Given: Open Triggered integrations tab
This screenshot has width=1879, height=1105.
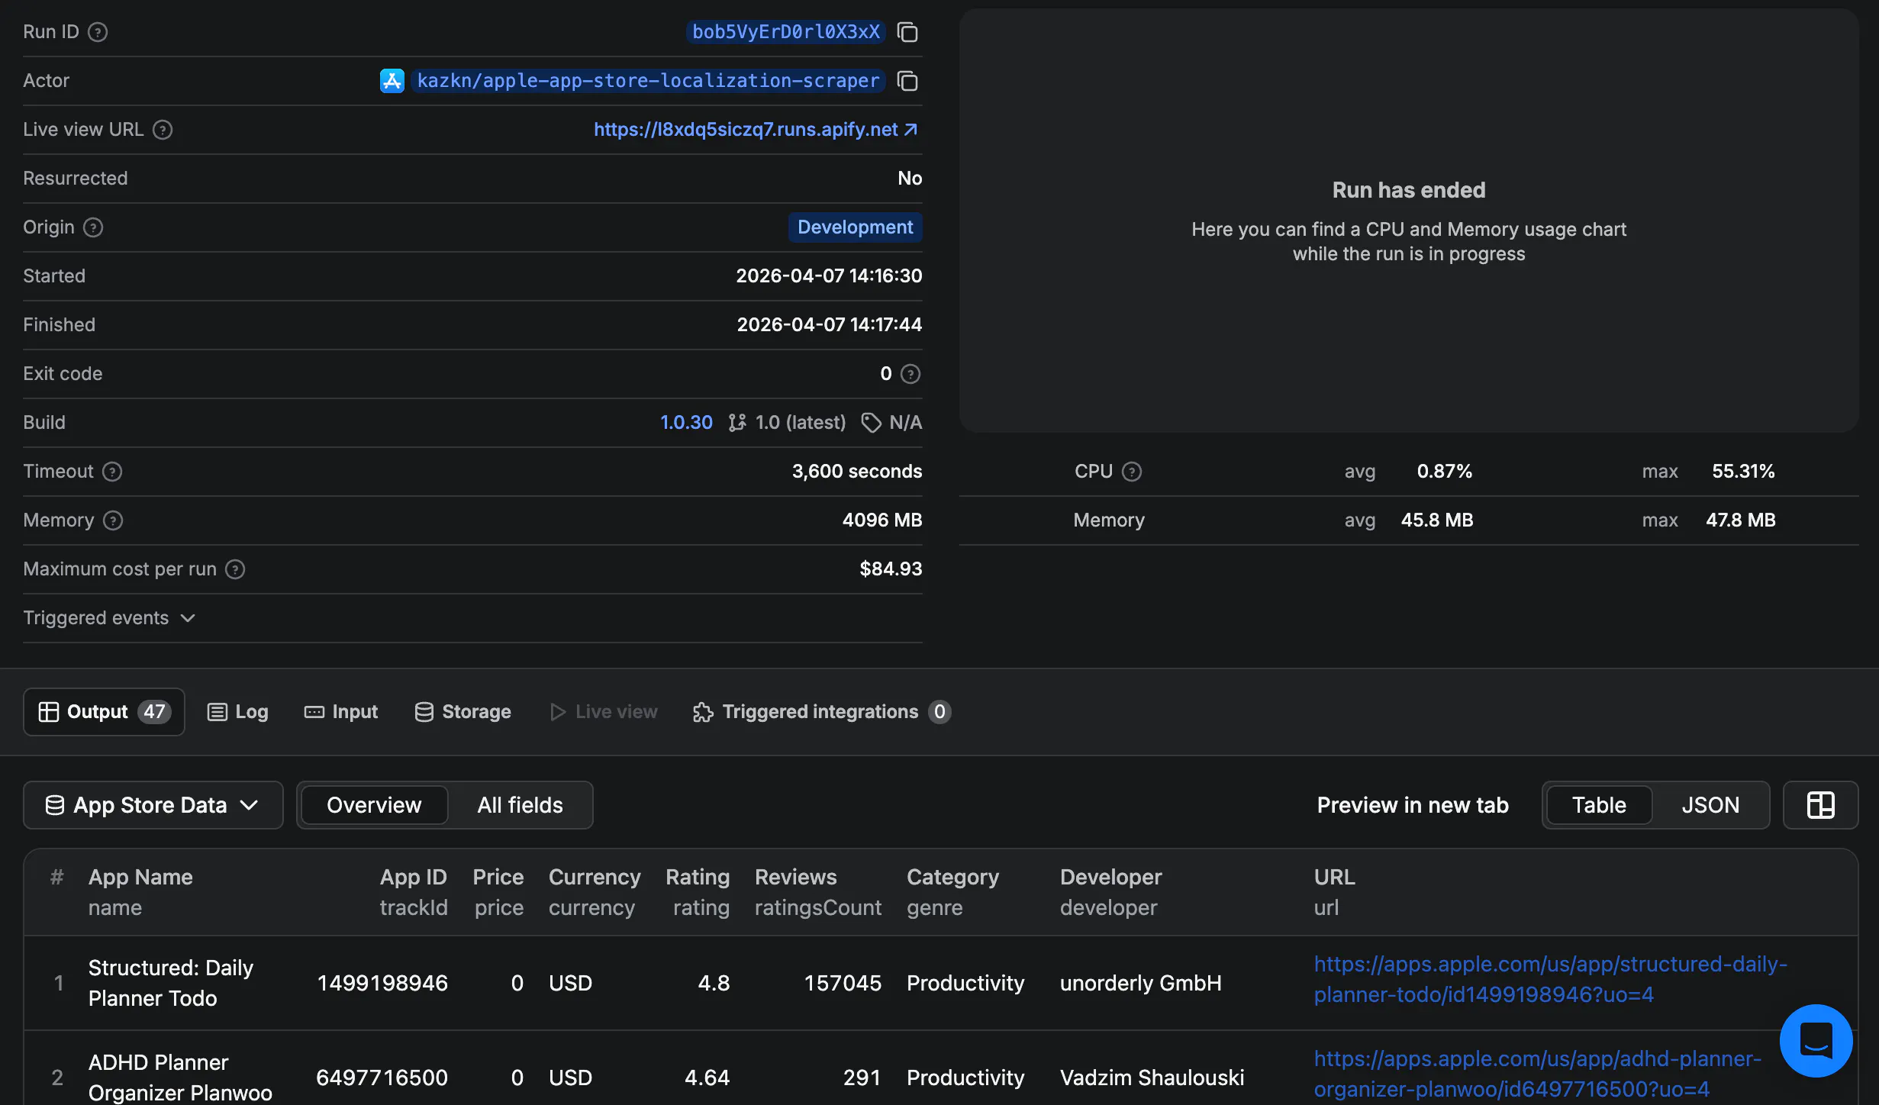Looking at the screenshot, I should (x=822, y=712).
